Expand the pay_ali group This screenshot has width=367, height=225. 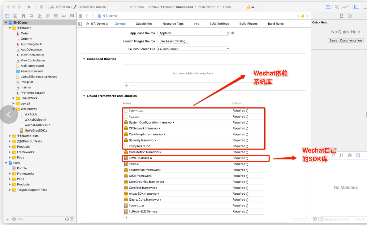[x=13, y=103]
